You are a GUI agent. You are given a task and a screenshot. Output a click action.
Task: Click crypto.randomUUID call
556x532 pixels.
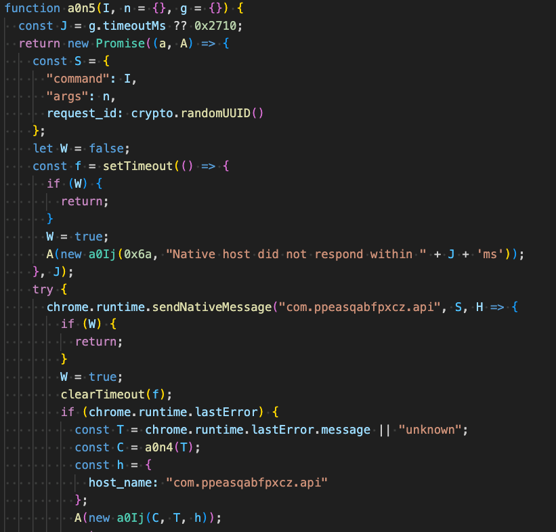coord(197,114)
